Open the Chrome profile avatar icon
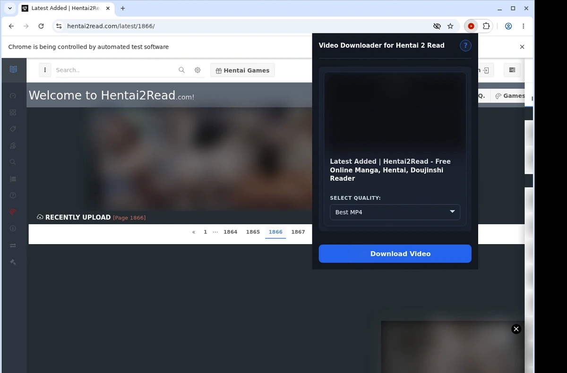567x373 pixels. (508, 26)
